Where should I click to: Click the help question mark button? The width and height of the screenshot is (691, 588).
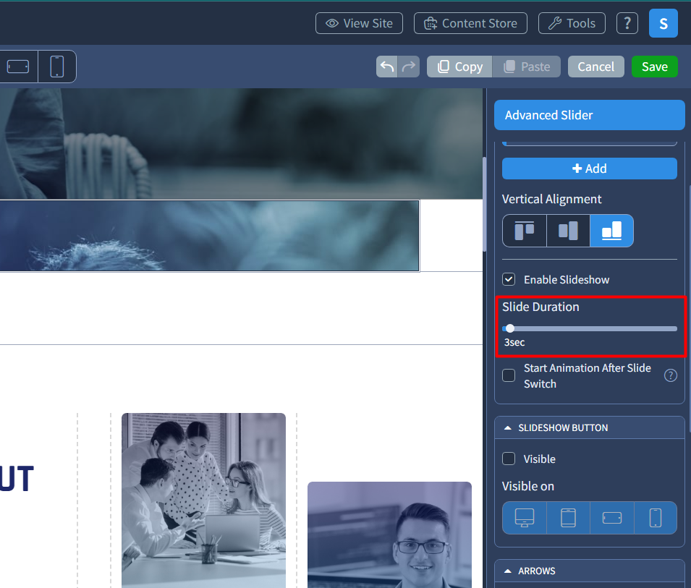(x=627, y=23)
